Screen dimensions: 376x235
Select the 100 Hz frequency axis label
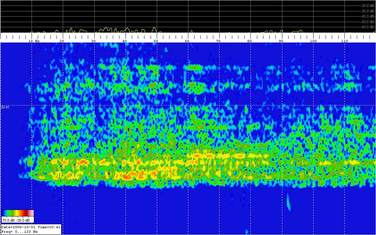313,41
